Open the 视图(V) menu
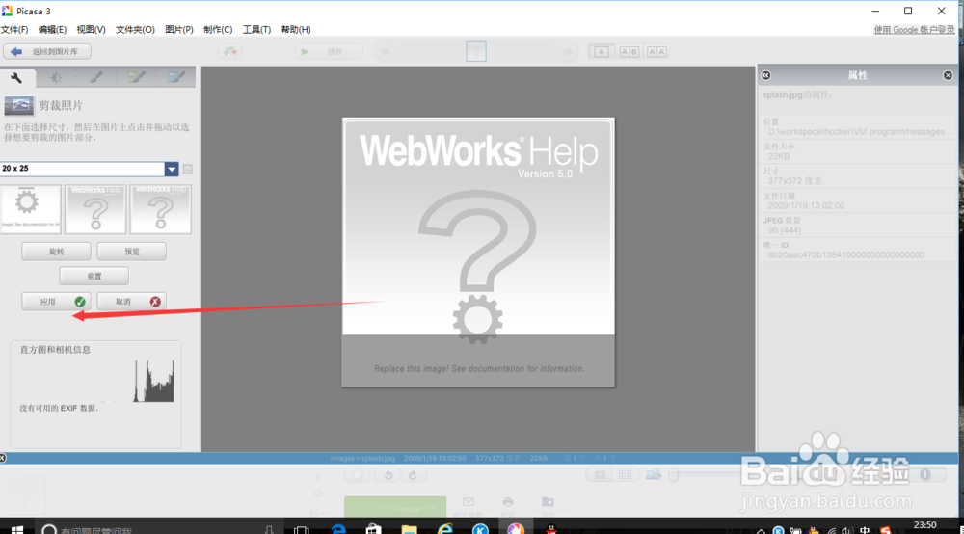 [91, 30]
